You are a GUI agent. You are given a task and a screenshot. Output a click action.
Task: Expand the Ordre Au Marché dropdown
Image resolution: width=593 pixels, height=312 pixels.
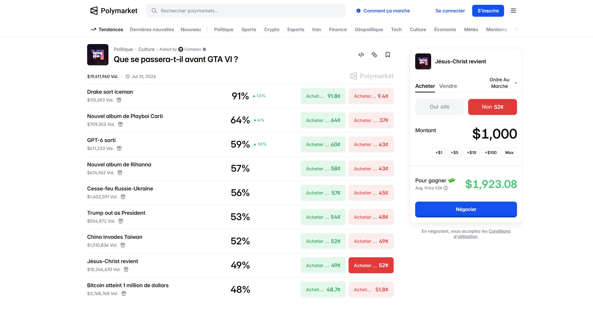click(503, 83)
